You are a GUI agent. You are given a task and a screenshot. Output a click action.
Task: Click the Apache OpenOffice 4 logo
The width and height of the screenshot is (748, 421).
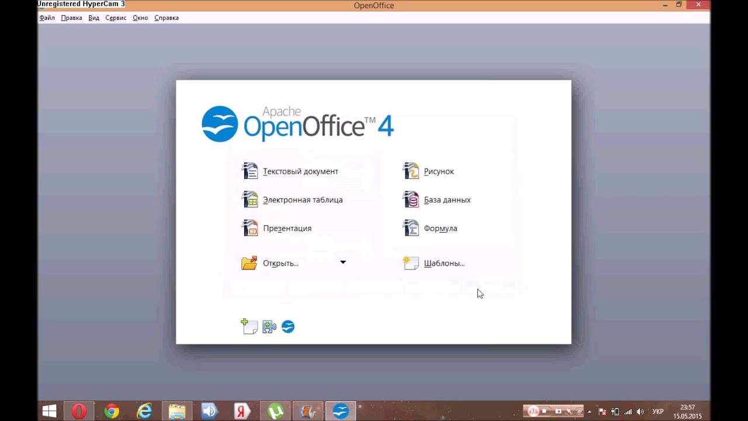click(298, 124)
